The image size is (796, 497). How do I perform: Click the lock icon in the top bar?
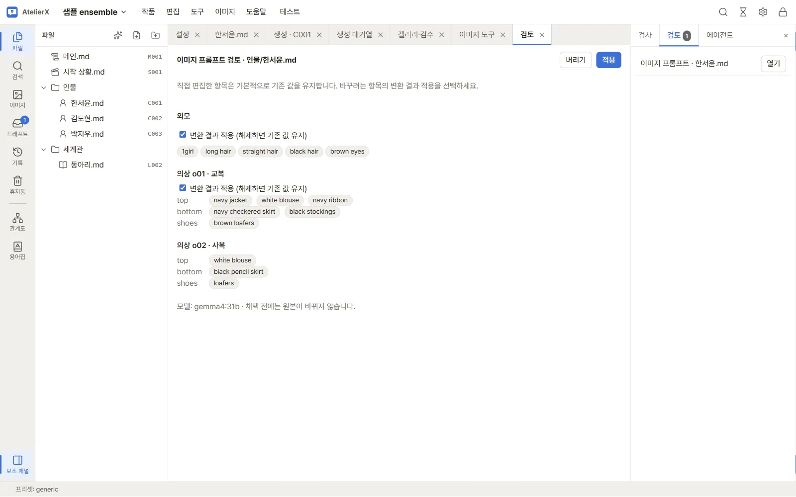point(783,12)
